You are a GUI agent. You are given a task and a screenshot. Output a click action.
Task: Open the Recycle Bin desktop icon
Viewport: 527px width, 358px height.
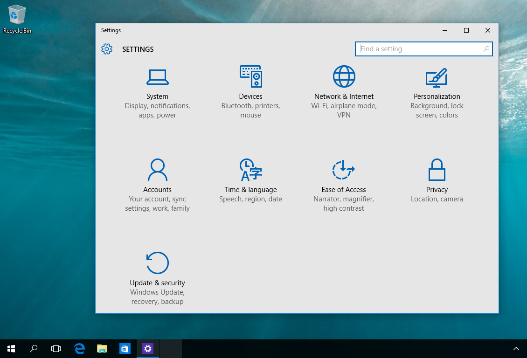(x=17, y=19)
